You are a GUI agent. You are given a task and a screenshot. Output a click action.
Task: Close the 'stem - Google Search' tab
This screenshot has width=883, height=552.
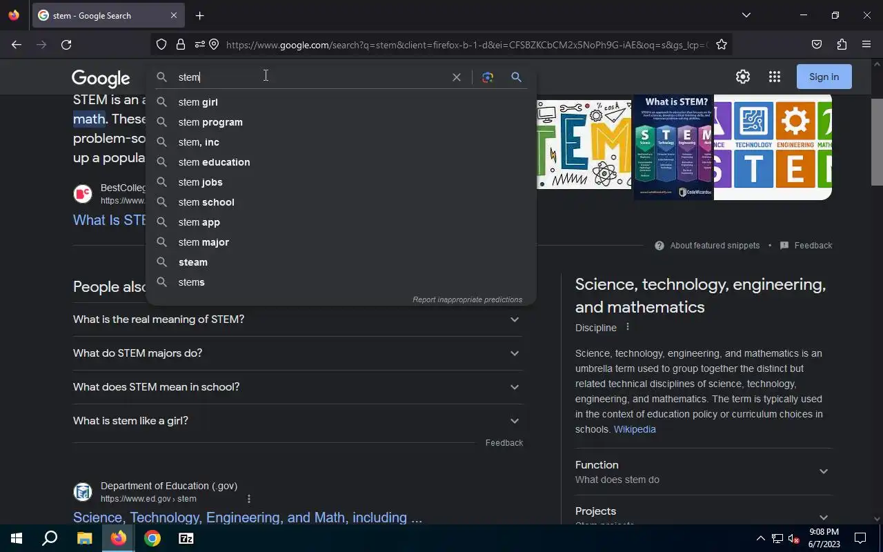[174, 15]
